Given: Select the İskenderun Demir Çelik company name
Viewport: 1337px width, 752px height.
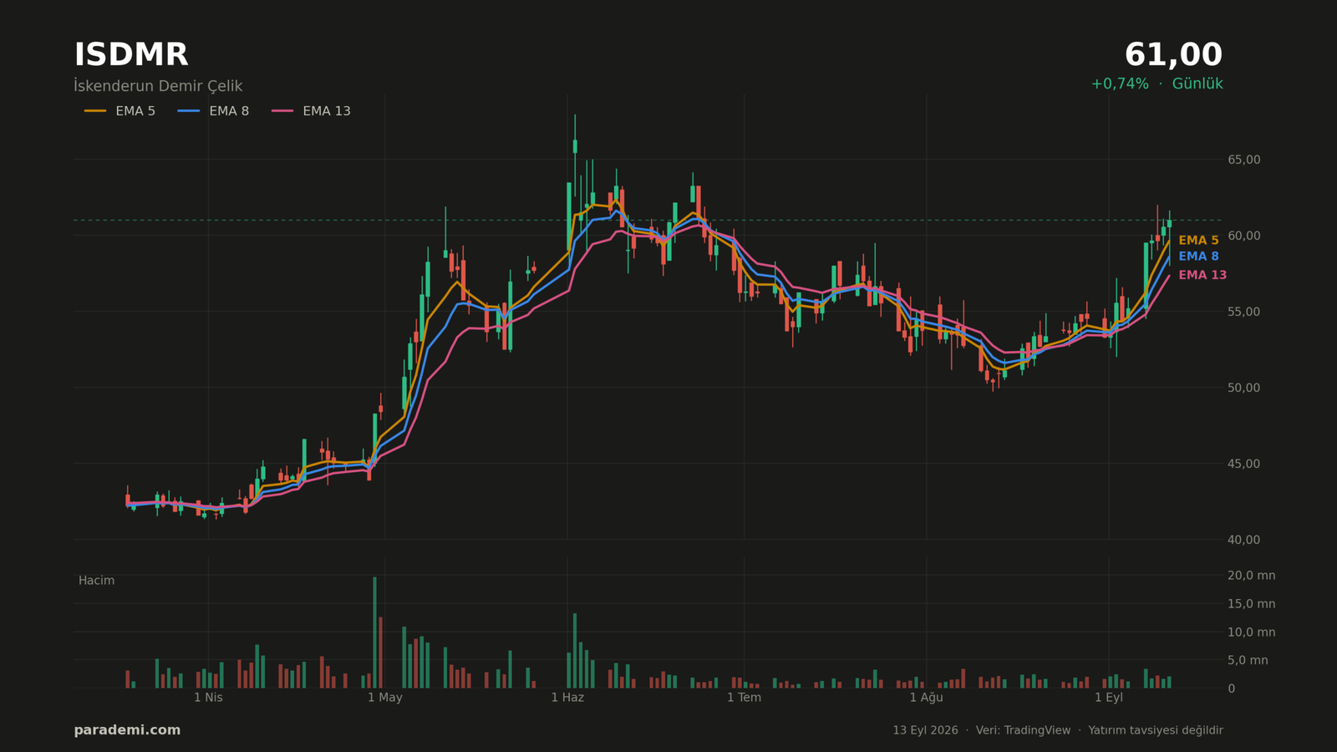Looking at the screenshot, I should point(158,86).
